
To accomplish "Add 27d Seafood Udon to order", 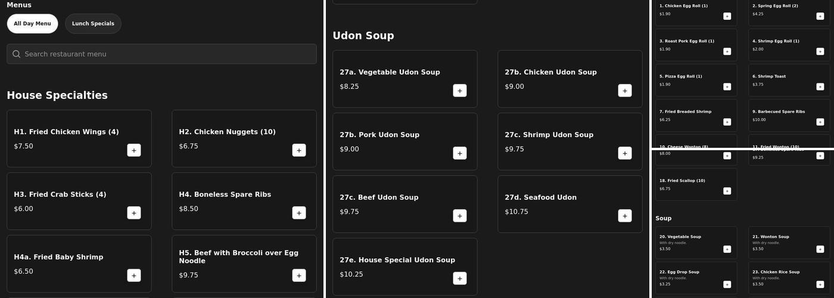I will click(624, 216).
